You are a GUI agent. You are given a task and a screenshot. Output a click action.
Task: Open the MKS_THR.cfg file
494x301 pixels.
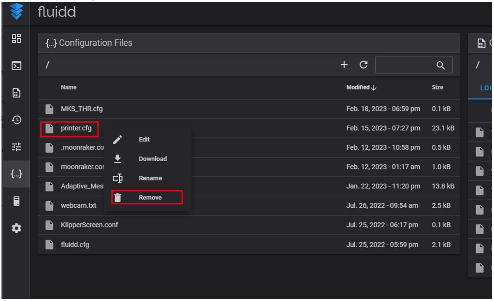click(x=82, y=109)
